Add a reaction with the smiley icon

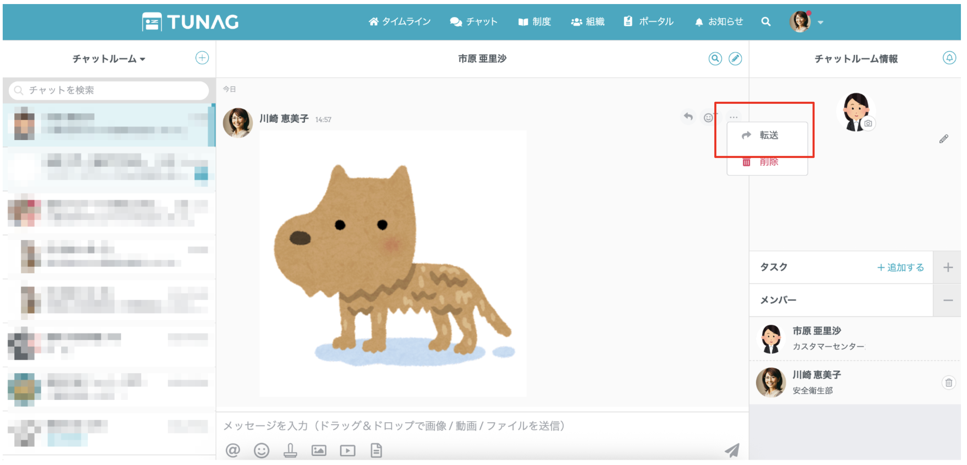tap(709, 118)
